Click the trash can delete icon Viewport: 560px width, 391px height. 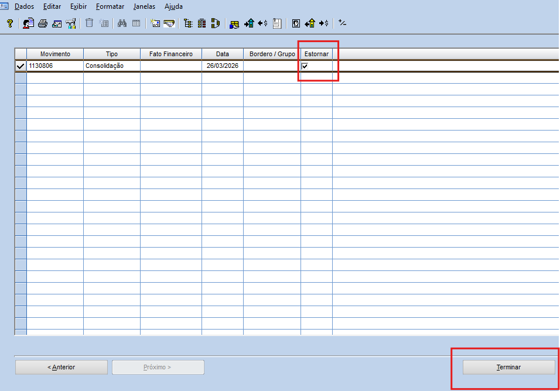point(90,23)
